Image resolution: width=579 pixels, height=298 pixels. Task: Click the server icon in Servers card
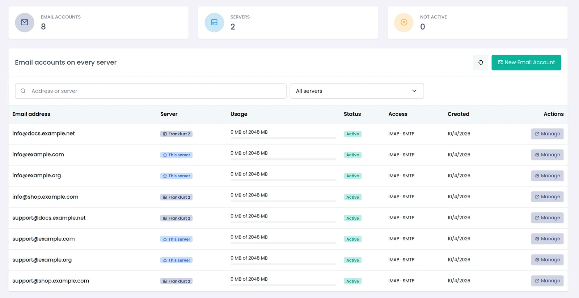click(214, 22)
